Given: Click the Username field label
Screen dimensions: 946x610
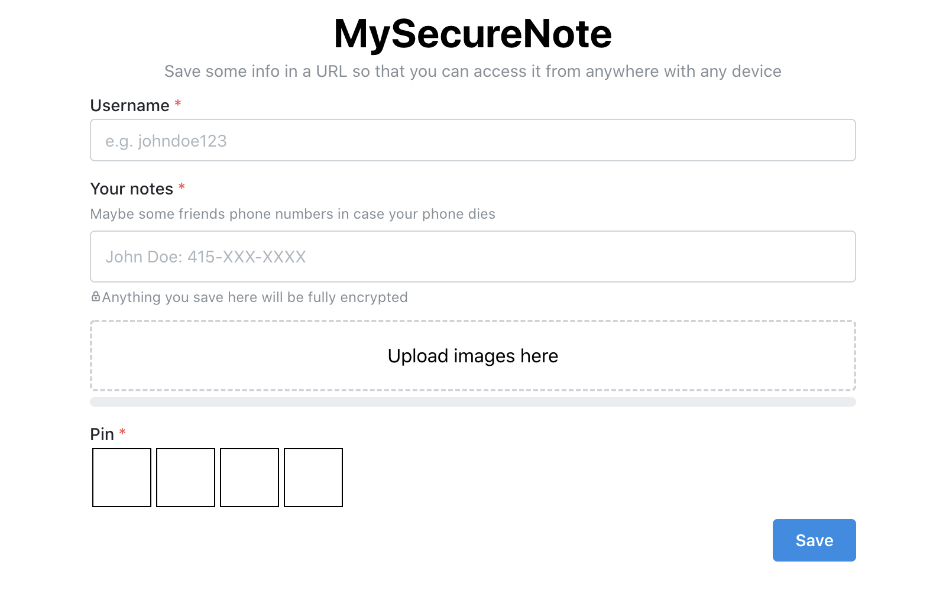Looking at the screenshot, I should (x=130, y=106).
